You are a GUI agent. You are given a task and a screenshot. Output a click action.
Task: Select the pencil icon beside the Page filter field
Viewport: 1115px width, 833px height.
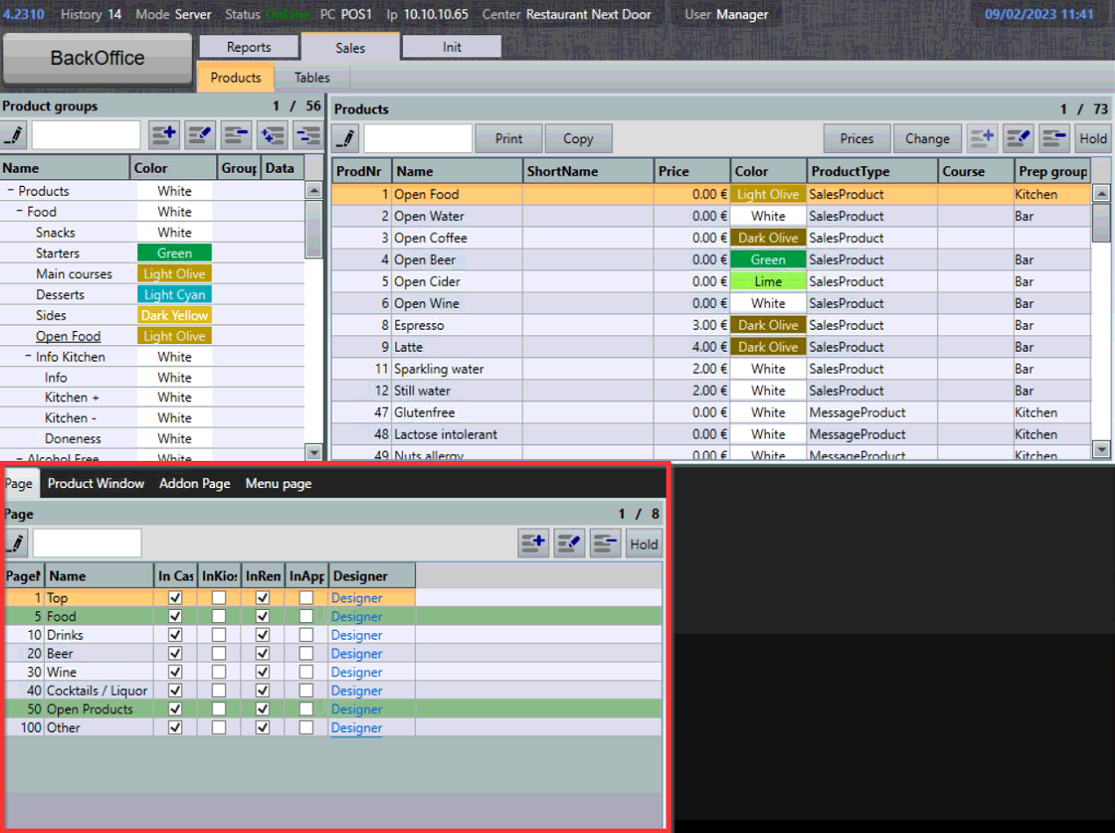pos(15,542)
